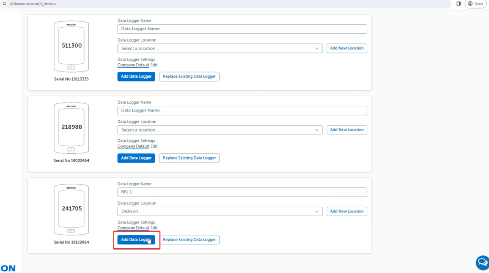Click the RFL 1 name input field
Image resolution: width=489 pixels, height=273 pixels.
click(242, 192)
